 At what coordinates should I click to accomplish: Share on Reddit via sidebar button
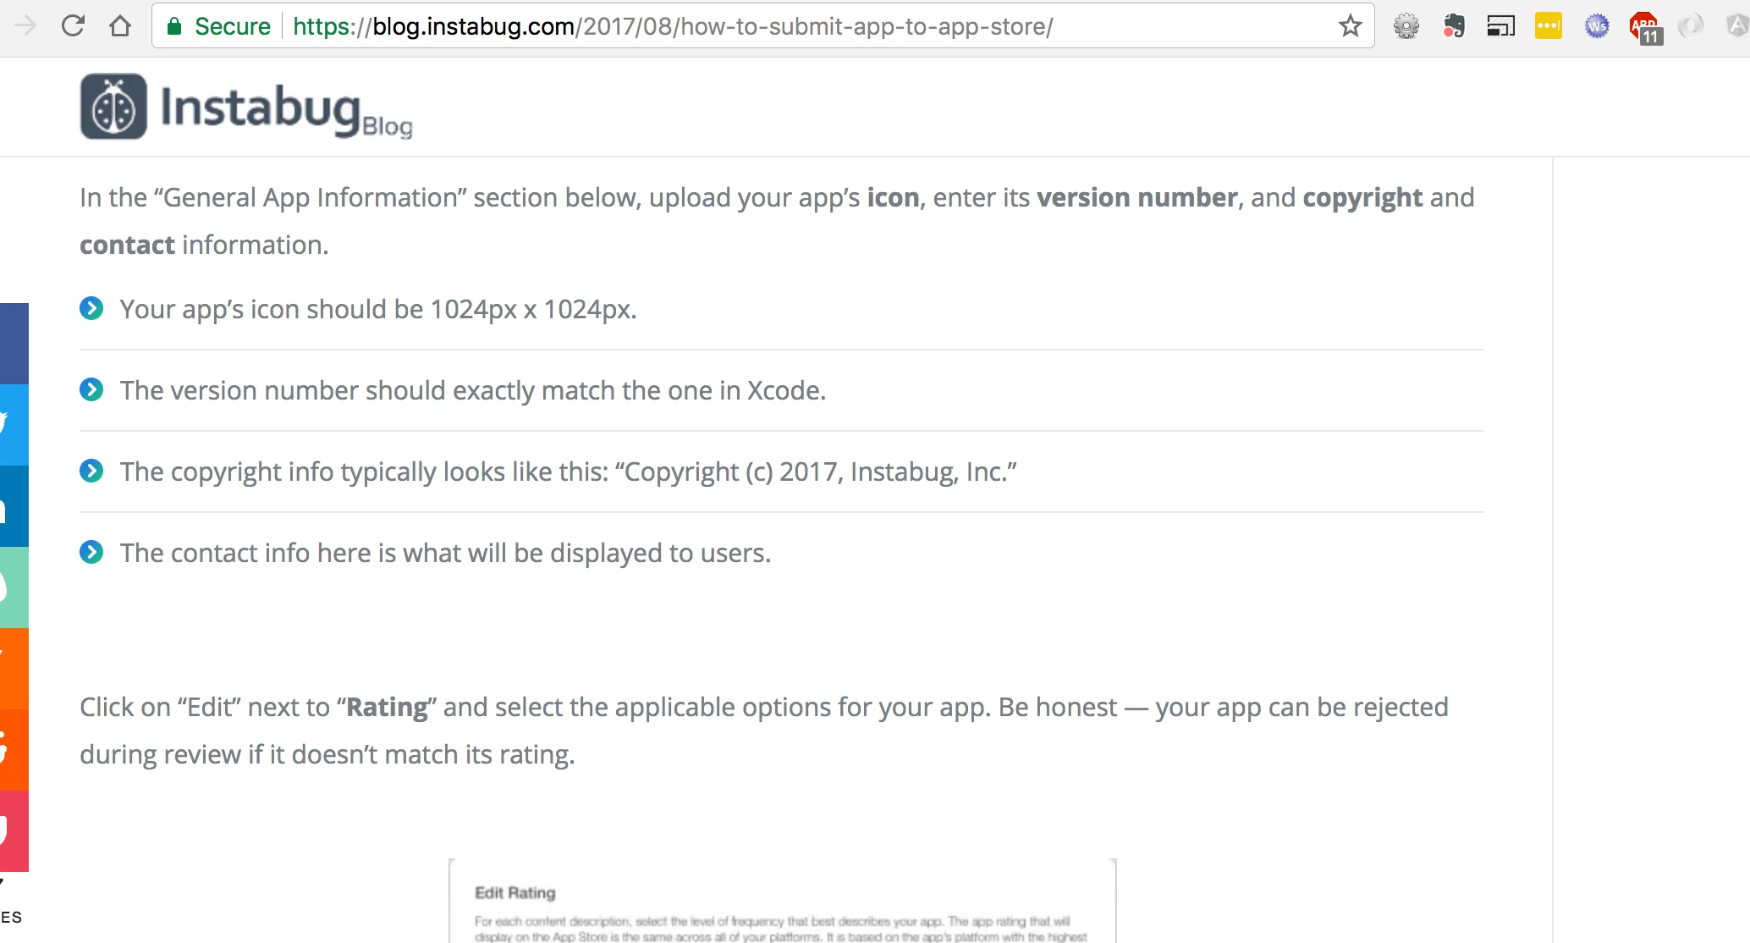point(14,750)
